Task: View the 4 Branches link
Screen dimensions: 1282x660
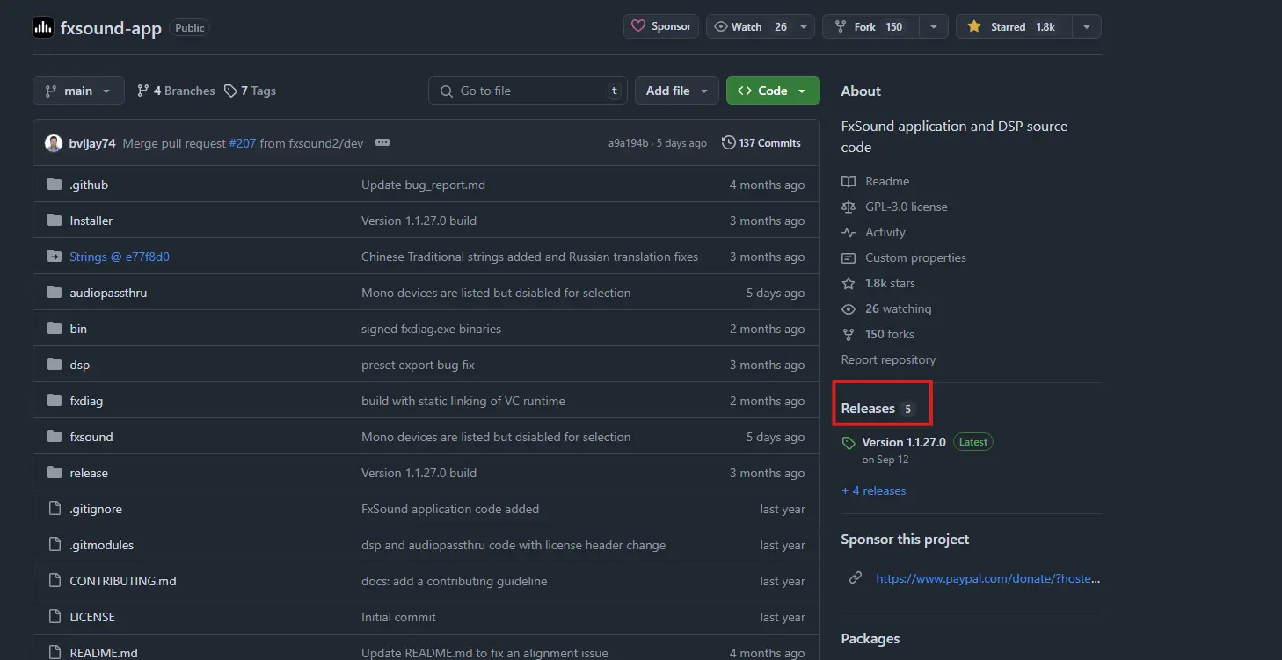Action: click(176, 91)
